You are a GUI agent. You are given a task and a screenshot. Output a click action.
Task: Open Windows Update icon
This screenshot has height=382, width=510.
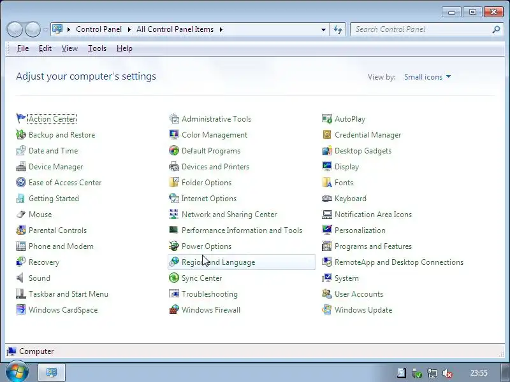pyautogui.click(x=327, y=309)
